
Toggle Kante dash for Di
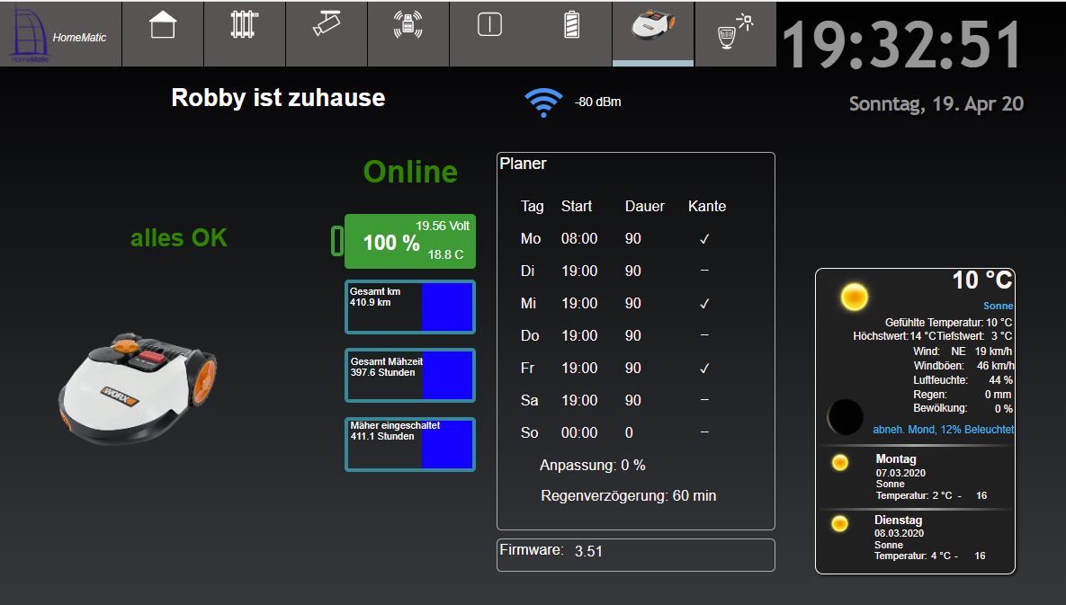click(x=704, y=271)
